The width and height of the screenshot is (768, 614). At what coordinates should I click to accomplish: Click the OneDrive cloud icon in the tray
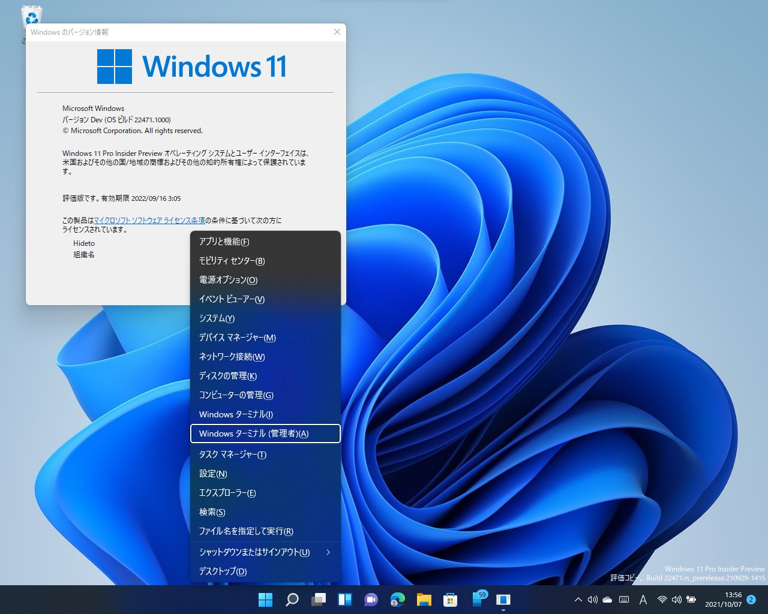tap(607, 600)
